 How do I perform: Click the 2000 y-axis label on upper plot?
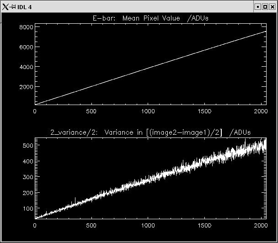tap(27, 87)
